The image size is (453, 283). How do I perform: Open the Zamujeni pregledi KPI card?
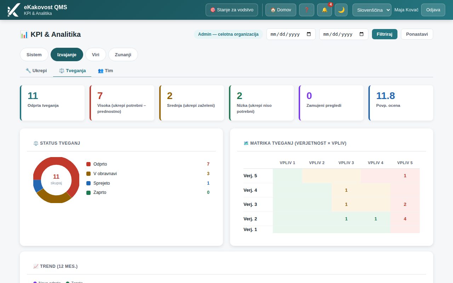(x=331, y=103)
